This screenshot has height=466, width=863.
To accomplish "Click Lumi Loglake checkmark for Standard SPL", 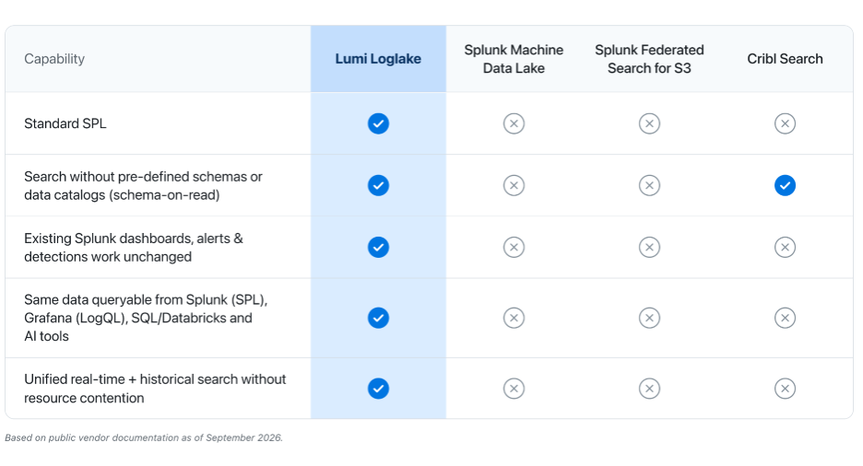I will (378, 123).
